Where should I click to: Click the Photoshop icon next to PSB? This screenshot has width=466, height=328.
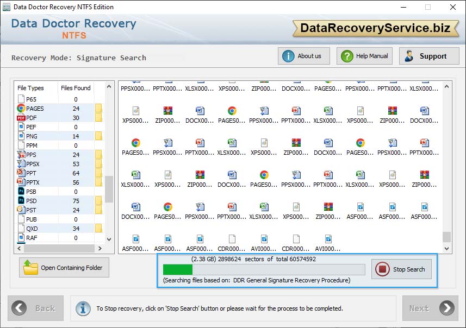point(21,191)
